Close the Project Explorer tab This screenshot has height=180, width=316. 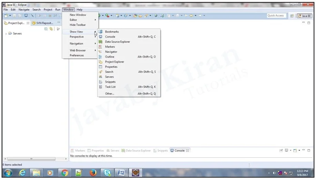point(28,23)
